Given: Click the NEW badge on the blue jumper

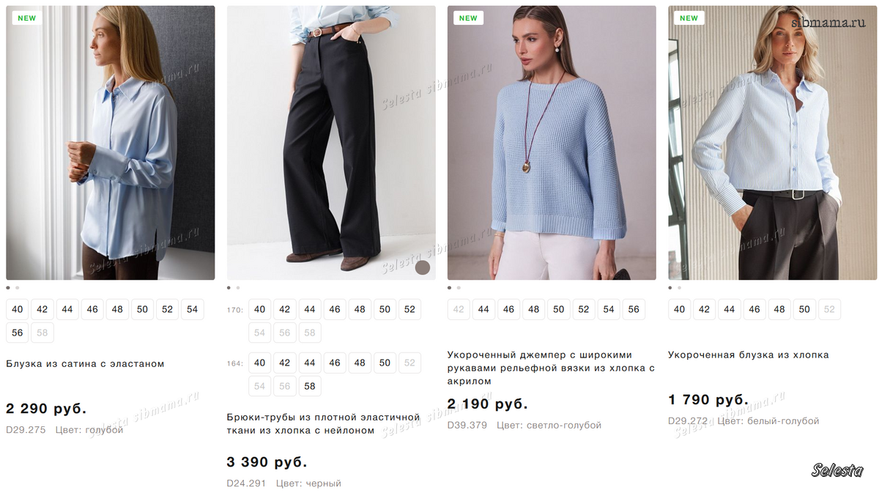Looking at the screenshot, I should point(468,18).
